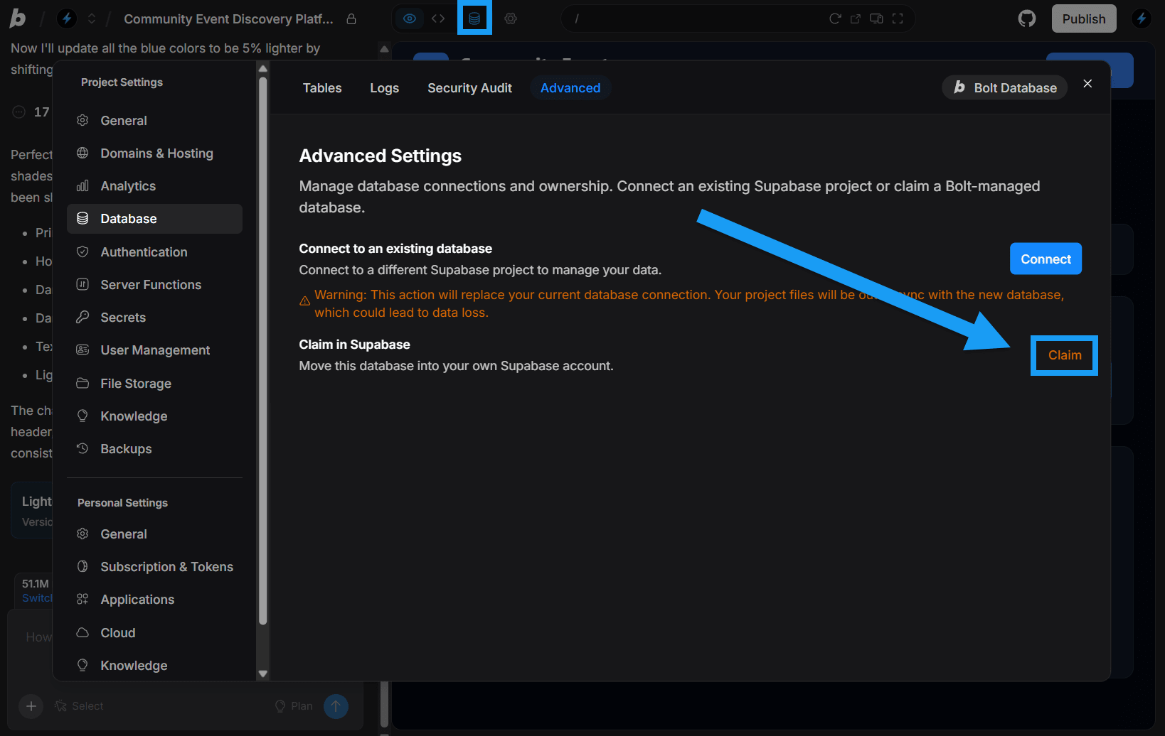Claim the database in Supabase
The image size is (1165, 736).
pos(1063,355)
